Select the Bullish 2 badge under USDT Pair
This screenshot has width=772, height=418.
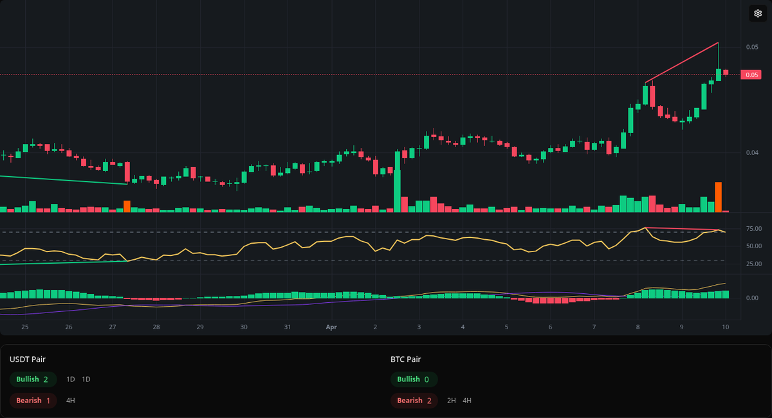[33, 379]
